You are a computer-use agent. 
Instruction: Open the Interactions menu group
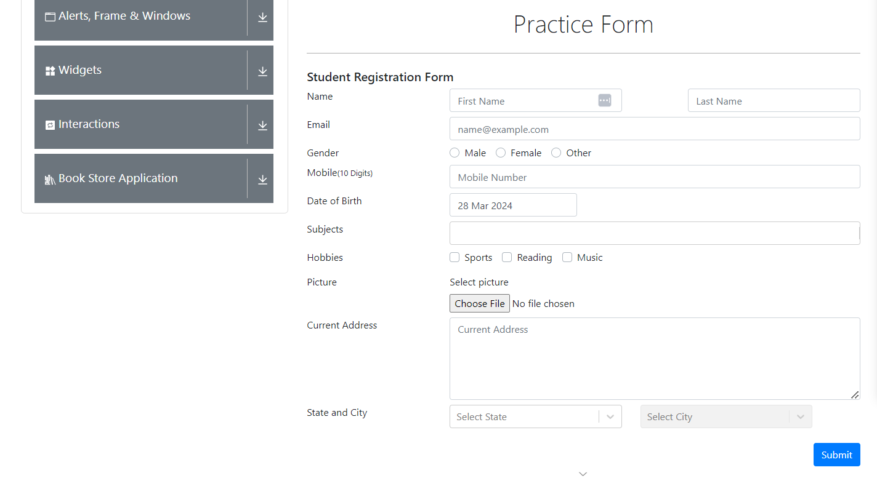[x=140, y=124]
